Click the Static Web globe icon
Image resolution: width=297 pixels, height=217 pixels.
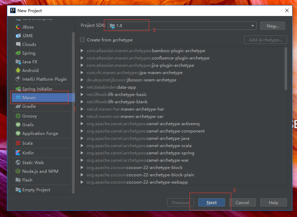tap(18, 162)
